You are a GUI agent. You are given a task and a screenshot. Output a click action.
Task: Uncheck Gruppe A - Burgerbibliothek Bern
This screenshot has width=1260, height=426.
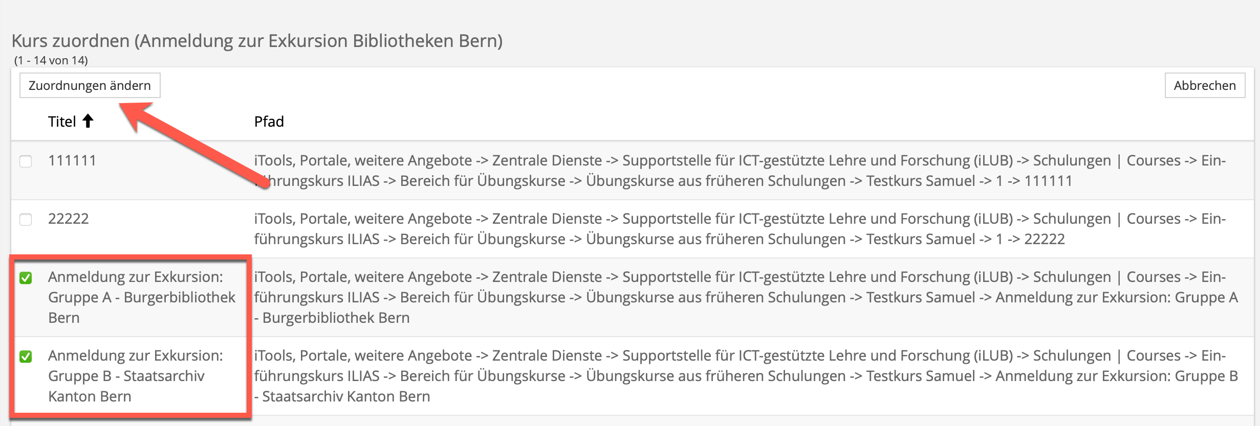[x=26, y=278]
